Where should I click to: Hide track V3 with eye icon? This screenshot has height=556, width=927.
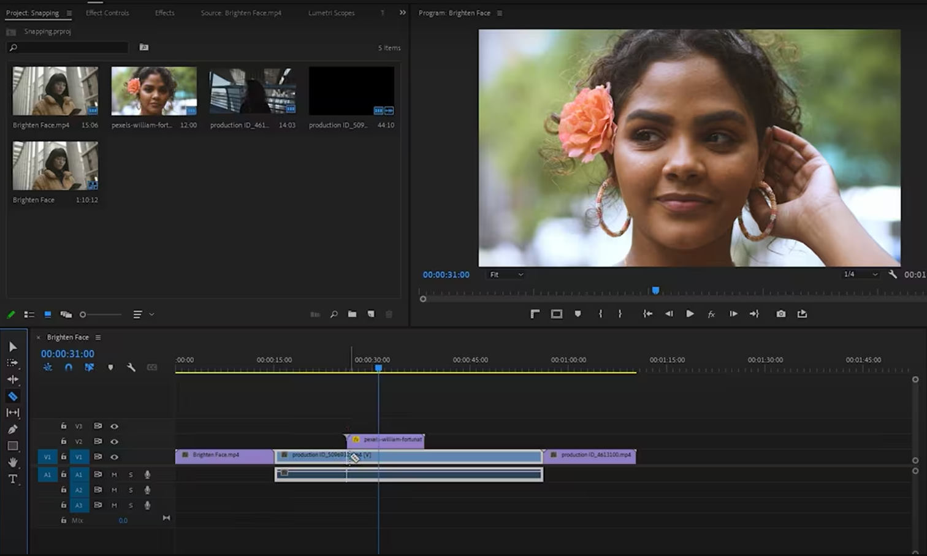click(114, 426)
